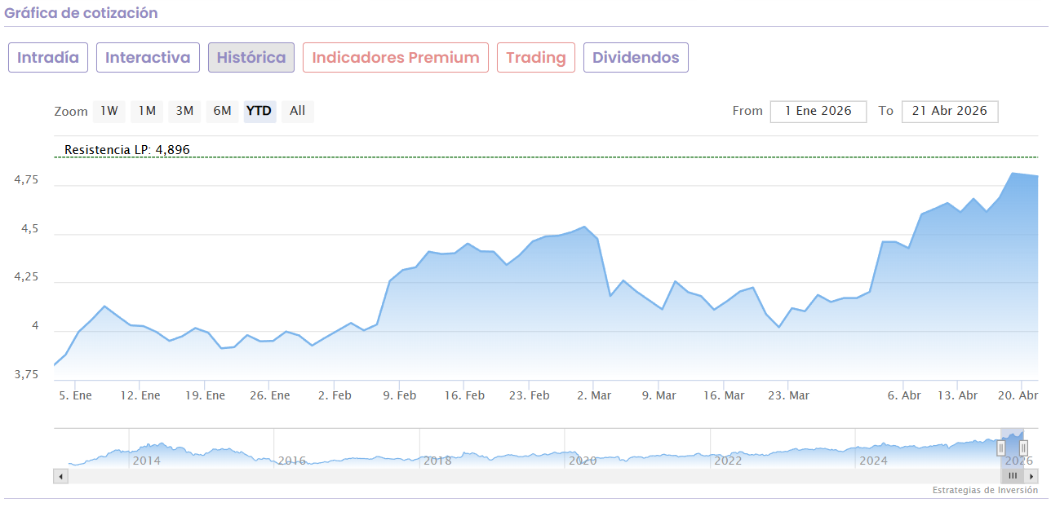This screenshot has width=1051, height=516.
Task: Show the Dividendos tab
Action: [x=636, y=58]
